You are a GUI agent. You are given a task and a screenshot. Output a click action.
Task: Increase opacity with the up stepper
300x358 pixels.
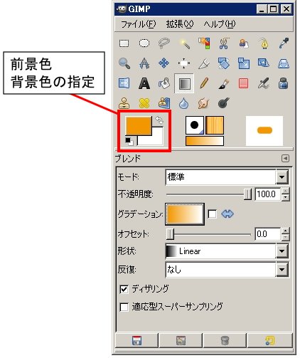pyautogui.click(x=286, y=191)
